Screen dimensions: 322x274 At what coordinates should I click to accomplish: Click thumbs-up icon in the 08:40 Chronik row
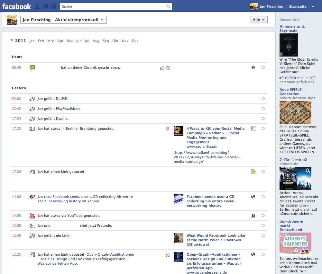tap(162, 68)
